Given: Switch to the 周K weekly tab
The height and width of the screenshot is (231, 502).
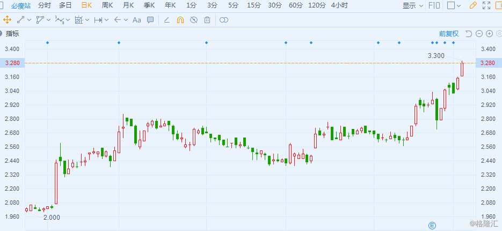Looking at the screenshot, I should (107, 5).
